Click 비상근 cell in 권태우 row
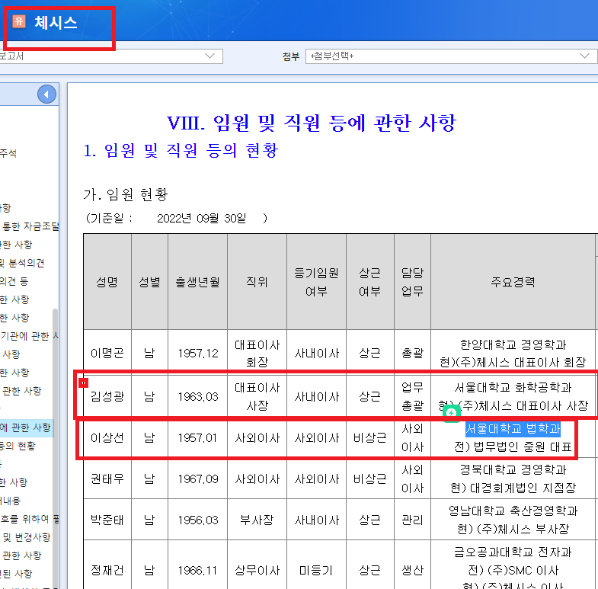The height and width of the screenshot is (589, 598). click(x=370, y=479)
